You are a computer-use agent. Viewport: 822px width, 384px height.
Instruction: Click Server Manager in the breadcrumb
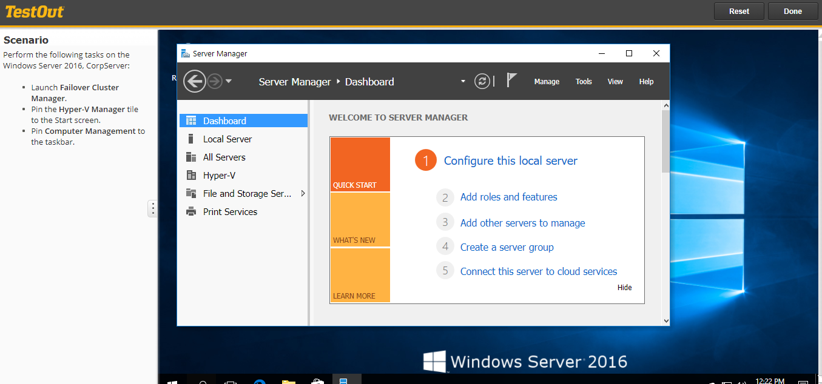[295, 82]
